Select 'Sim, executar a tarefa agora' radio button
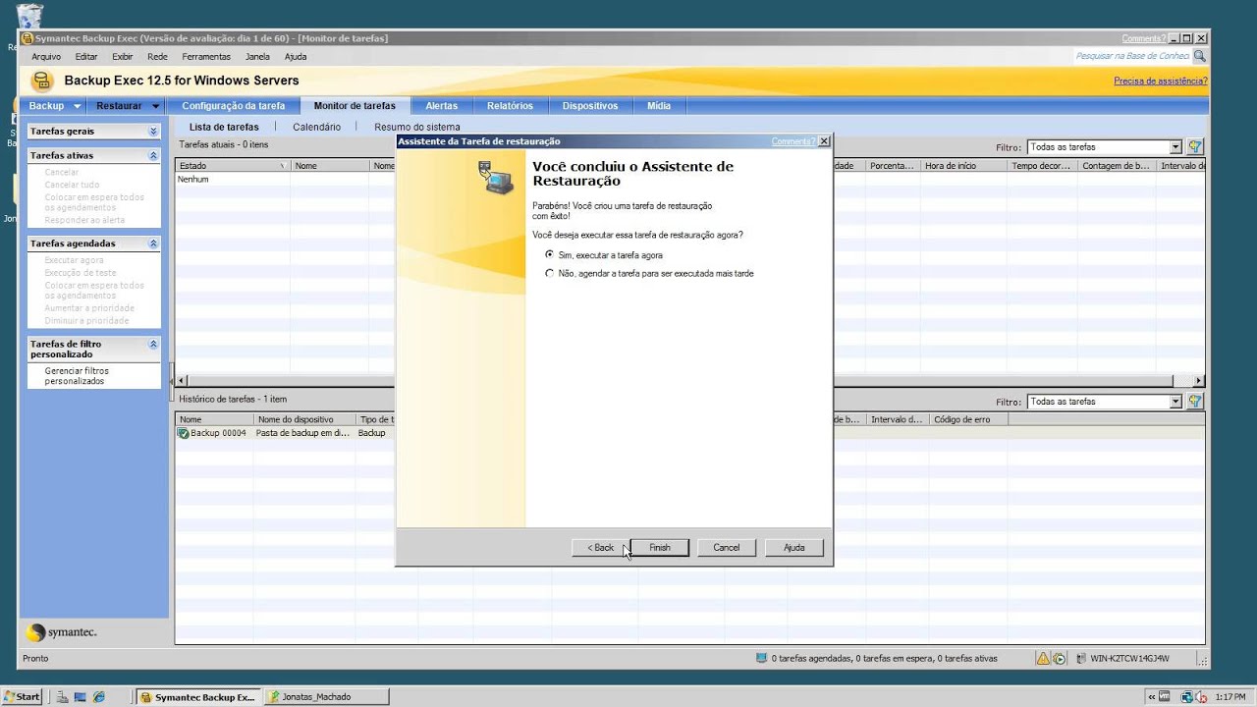 point(550,254)
